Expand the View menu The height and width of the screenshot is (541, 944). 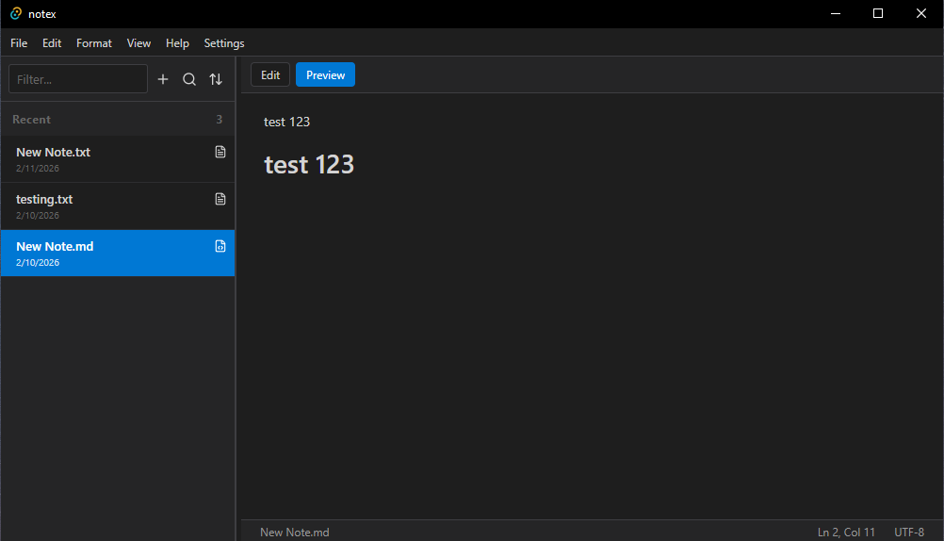click(138, 43)
